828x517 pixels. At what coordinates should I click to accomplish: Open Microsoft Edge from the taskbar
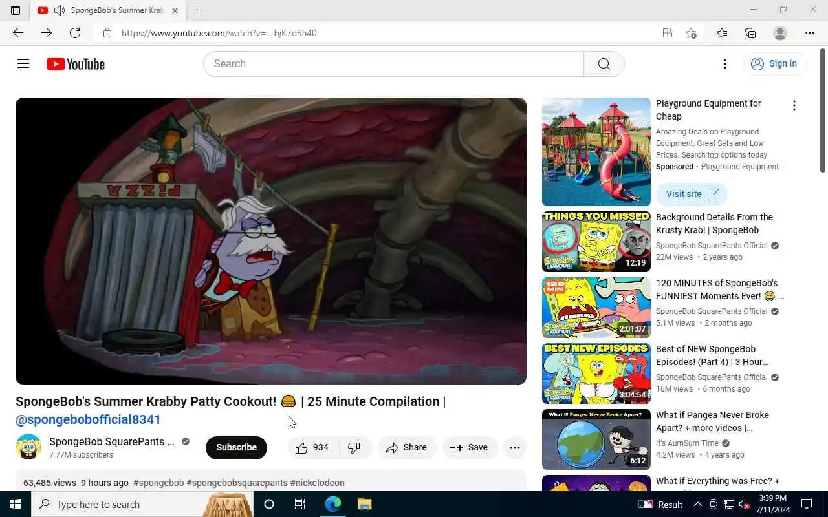pos(332,504)
